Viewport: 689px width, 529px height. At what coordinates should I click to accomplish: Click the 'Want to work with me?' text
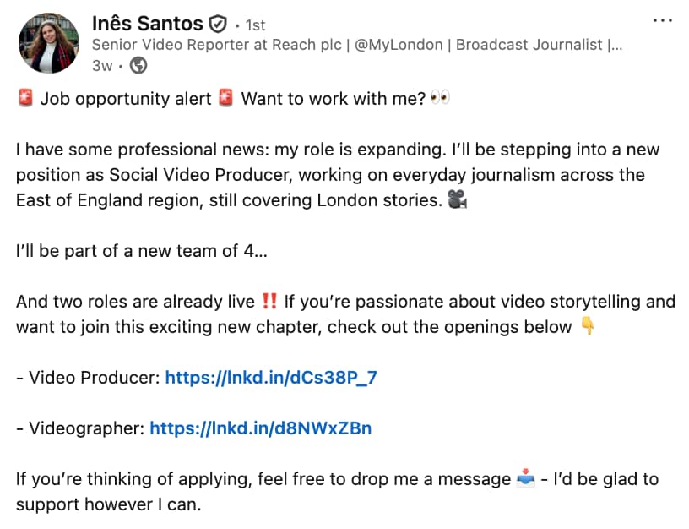point(332,99)
